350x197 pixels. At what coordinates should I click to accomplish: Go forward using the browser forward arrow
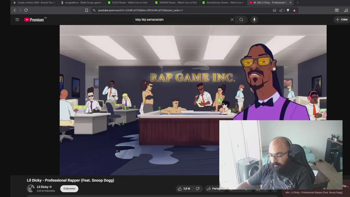[x=20, y=10]
